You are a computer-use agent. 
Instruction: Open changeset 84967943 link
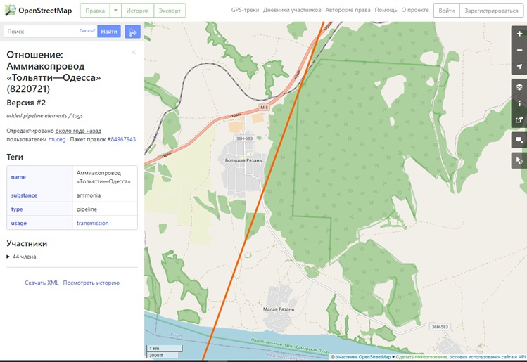click(123, 139)
